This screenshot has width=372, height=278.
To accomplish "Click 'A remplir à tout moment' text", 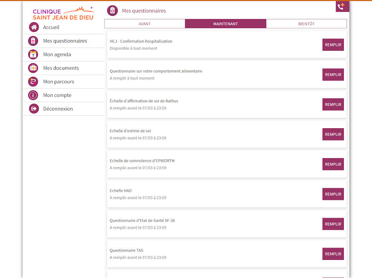I will [132, 78].
